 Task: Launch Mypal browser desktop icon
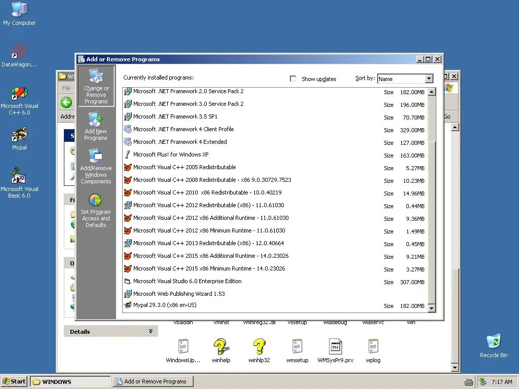(x=19, y=138)
